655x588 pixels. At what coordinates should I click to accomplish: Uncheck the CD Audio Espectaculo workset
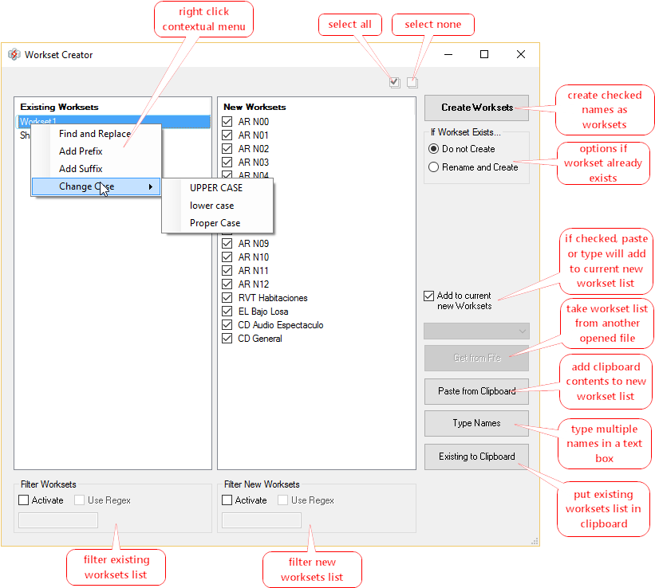pos(227,324)
